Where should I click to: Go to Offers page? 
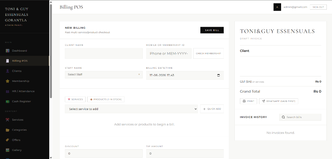point(25,140)
